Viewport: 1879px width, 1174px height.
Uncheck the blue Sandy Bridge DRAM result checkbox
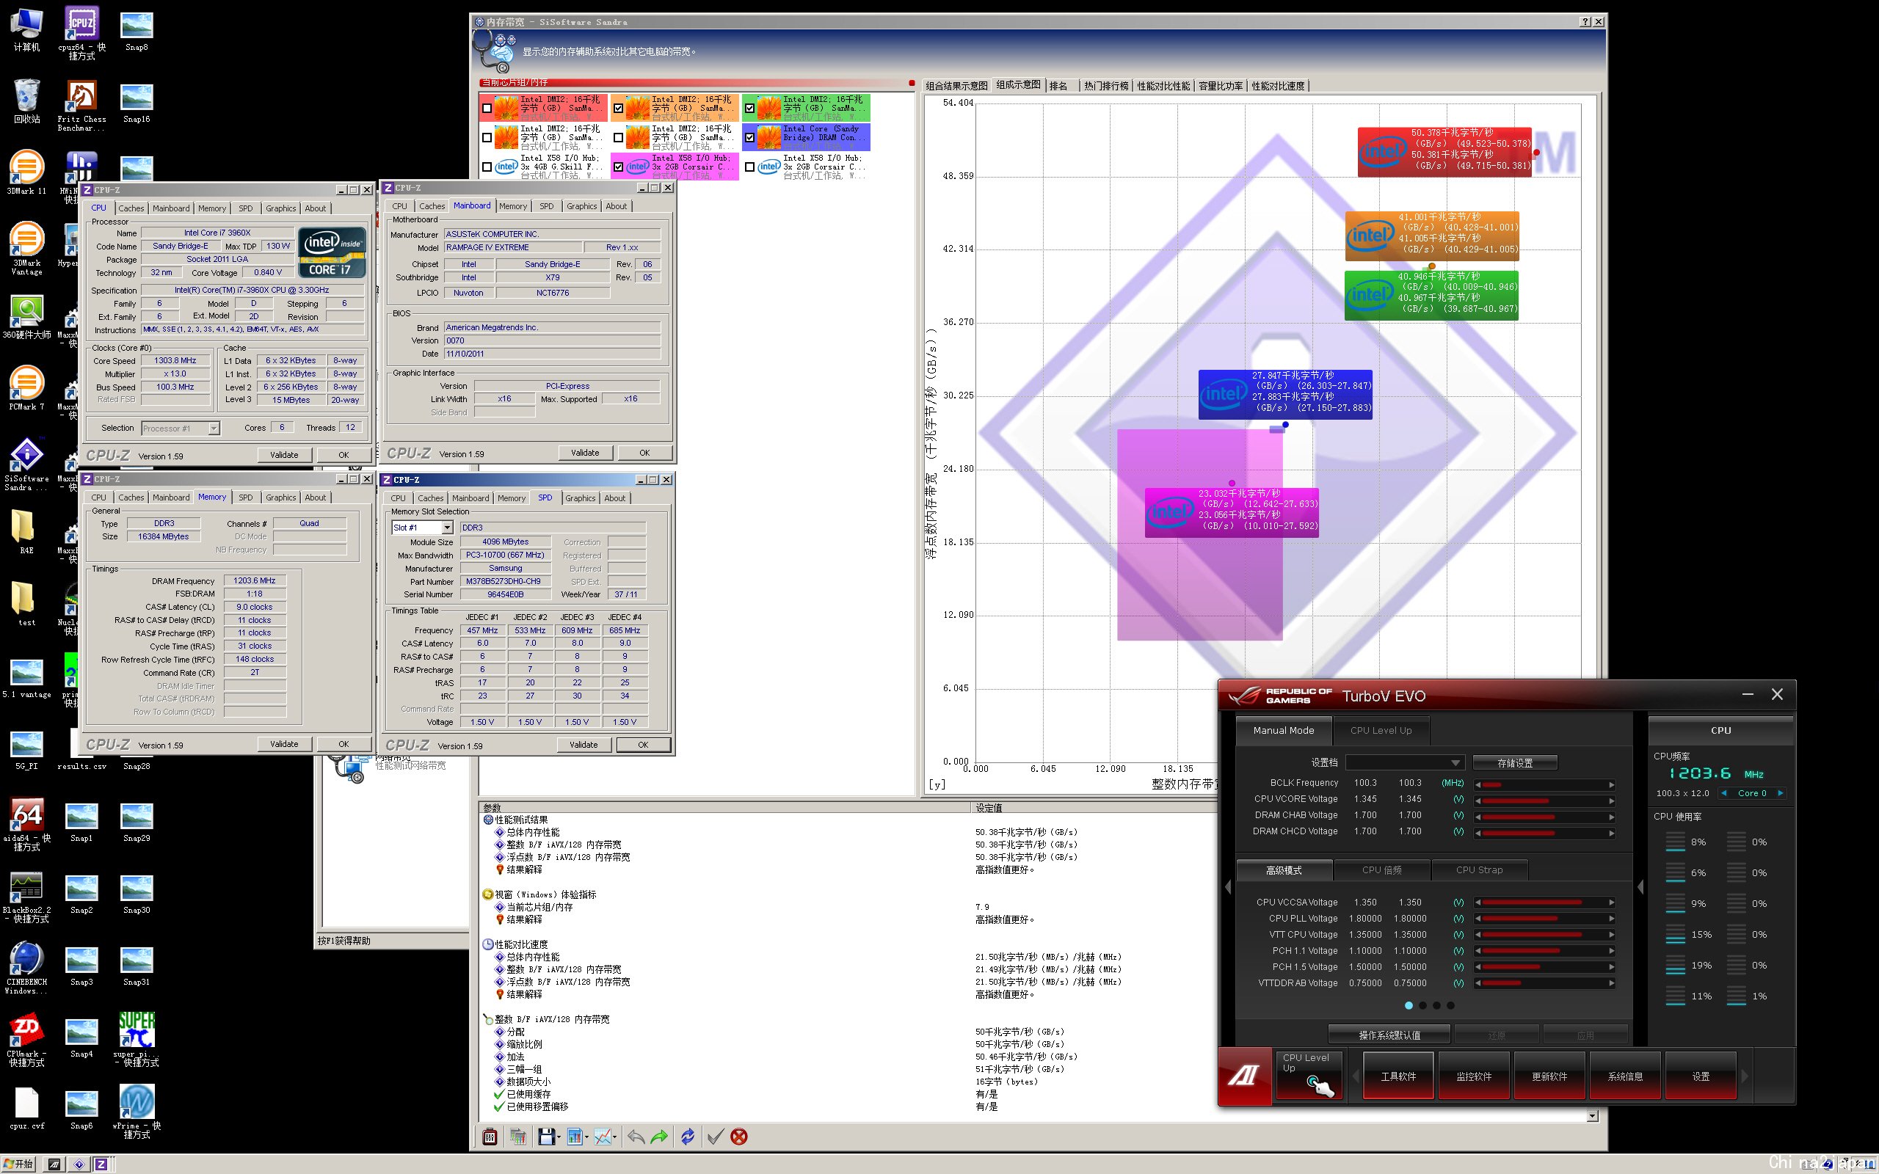[749, 137]
